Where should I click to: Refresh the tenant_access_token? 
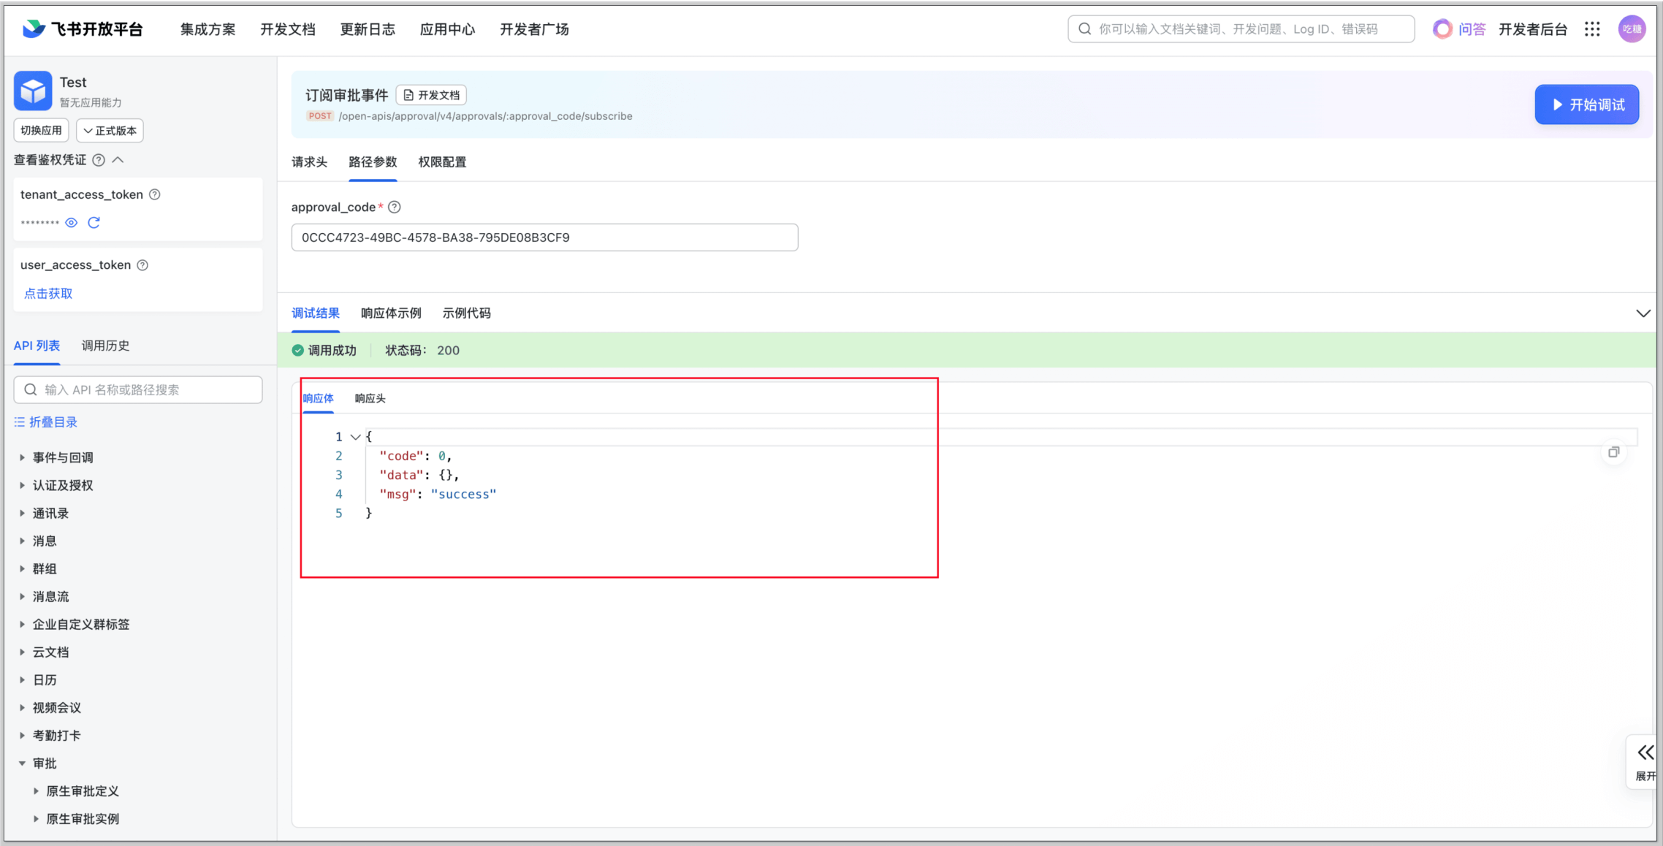94,223
